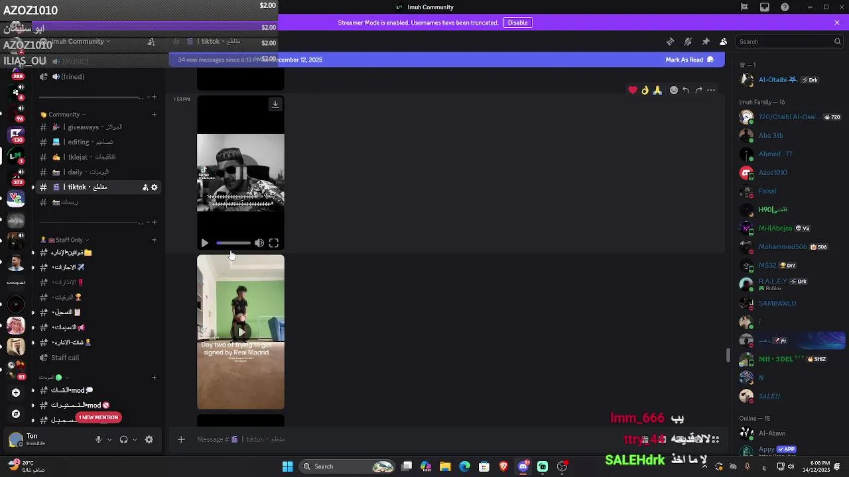Click the Add a Server plus icon
The width and height of the screenshot is (849, 477).
[16, 392]
